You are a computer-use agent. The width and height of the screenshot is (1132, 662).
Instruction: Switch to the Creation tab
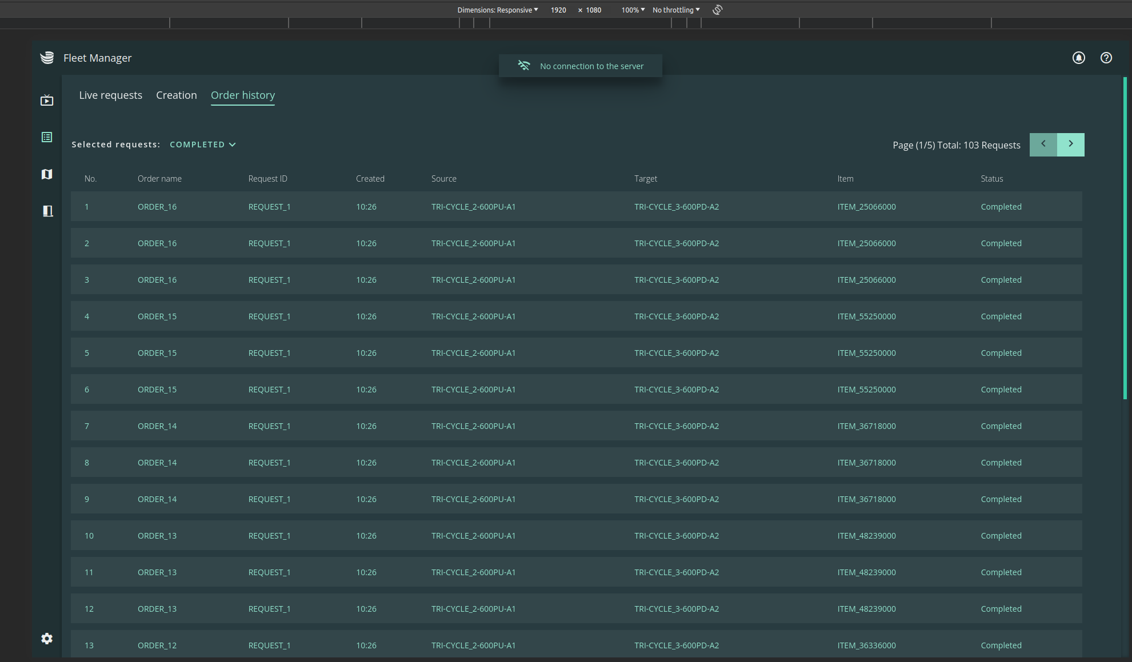click(176, 95)
